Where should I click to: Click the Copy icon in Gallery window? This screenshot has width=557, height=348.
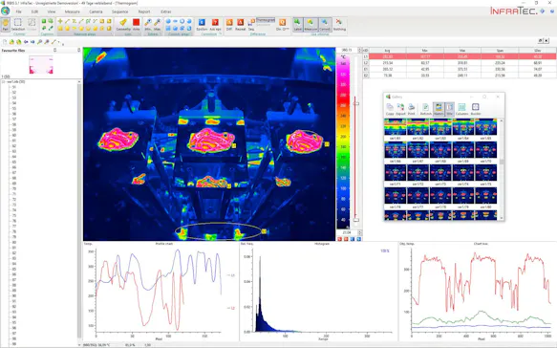[x=390, y=109]
